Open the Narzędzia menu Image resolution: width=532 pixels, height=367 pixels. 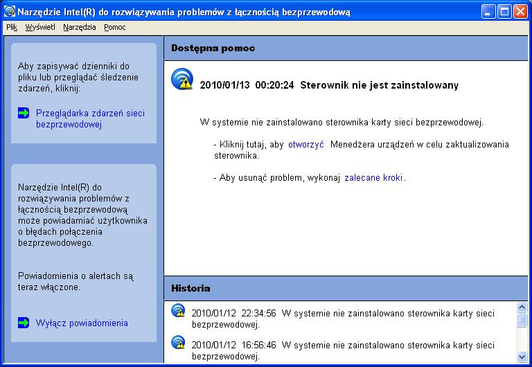pos(80,27)
